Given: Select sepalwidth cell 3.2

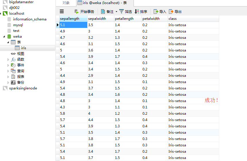Looking at the screenshot, I should (101, 38).
